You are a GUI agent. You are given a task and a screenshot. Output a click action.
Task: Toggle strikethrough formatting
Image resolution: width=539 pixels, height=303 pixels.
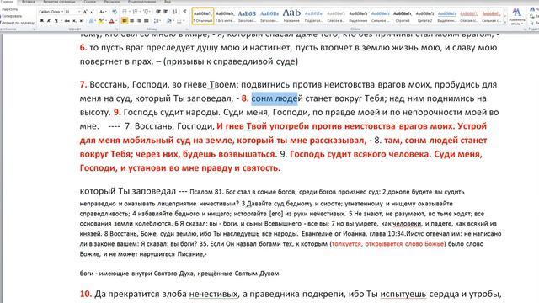[67, 20]
